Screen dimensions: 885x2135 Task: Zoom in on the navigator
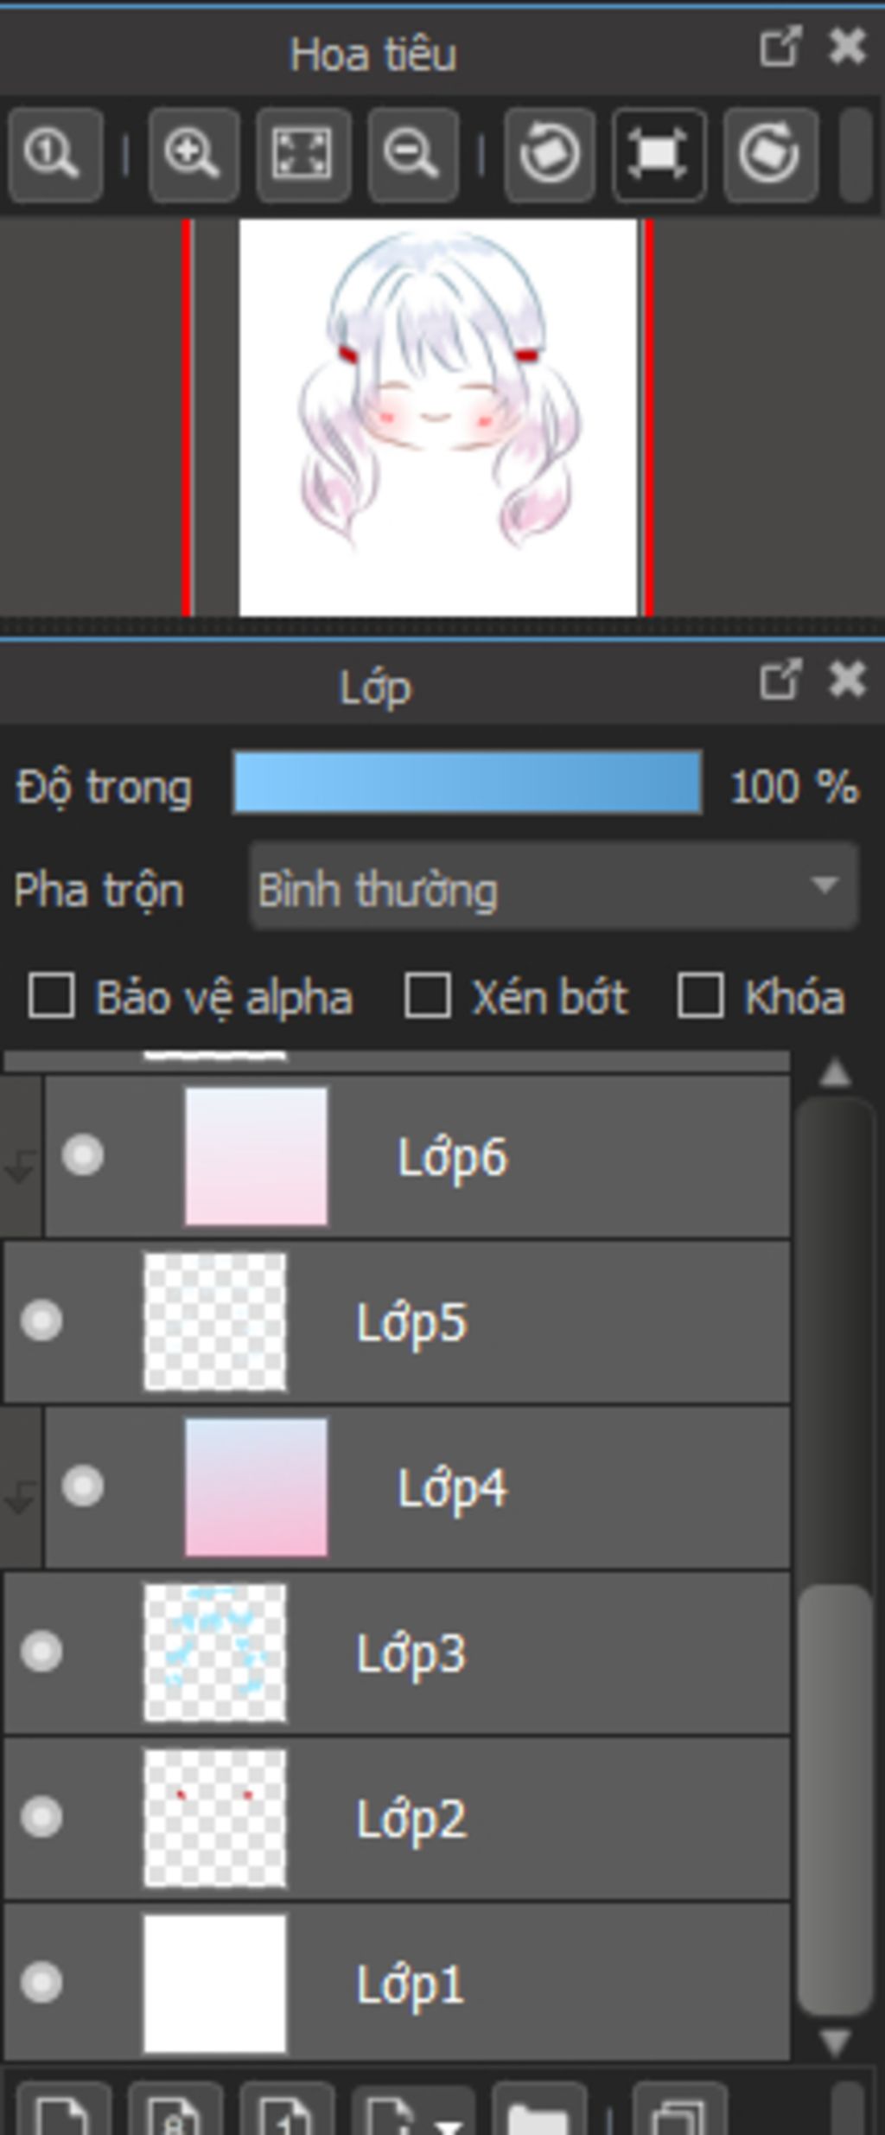(194, 154)
